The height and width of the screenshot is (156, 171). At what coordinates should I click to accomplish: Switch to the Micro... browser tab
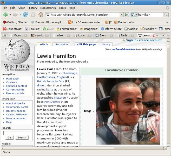18,35
